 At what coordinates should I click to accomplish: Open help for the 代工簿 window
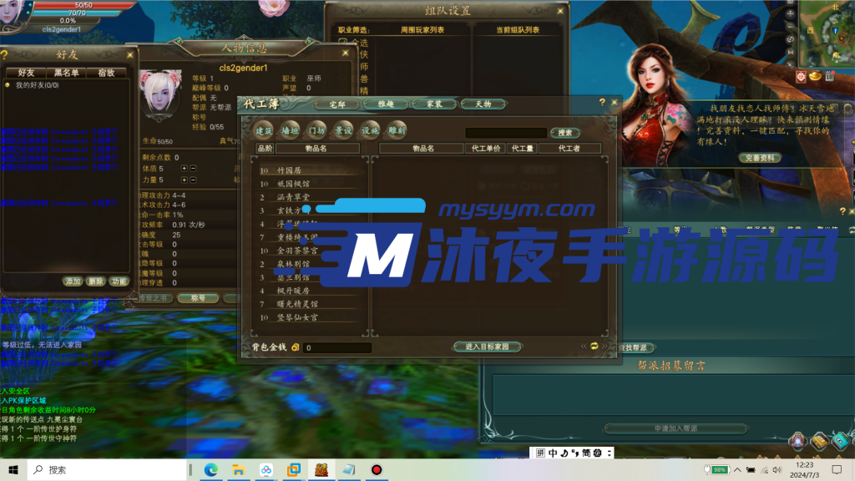[602, 102]
